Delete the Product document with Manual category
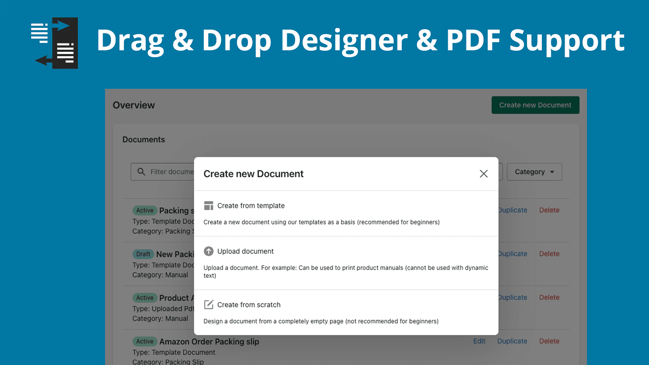 pos(549,297)
